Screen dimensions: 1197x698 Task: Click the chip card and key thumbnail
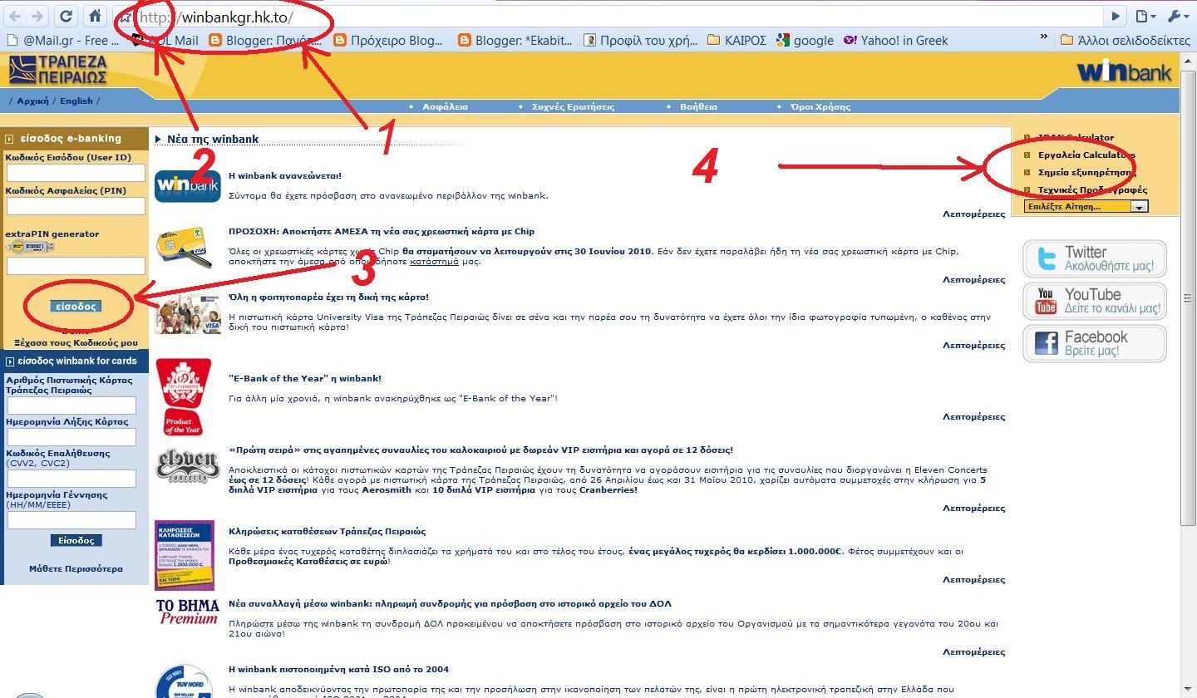[184, 248]
